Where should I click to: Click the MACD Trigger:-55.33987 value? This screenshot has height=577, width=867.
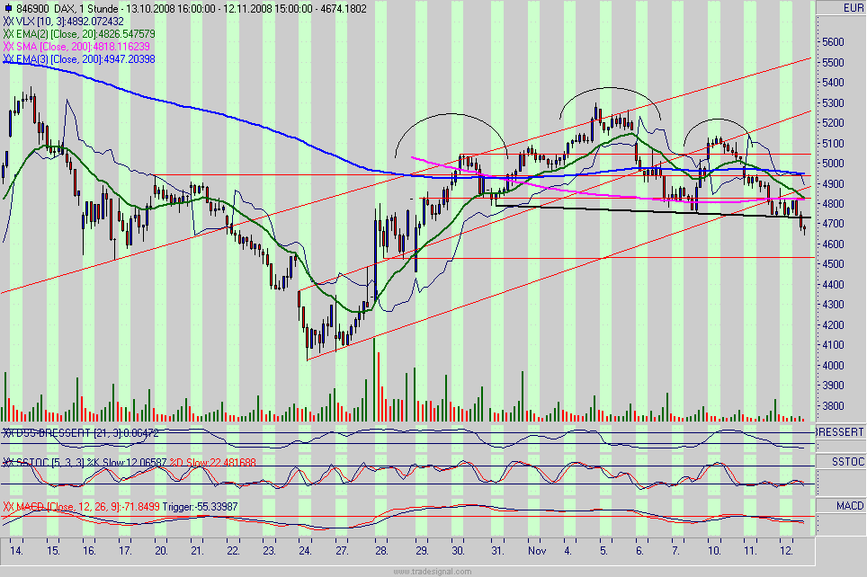[201, 506]
